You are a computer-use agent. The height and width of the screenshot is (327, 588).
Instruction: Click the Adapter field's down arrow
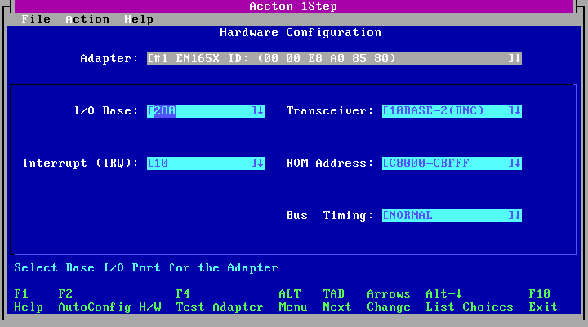(517, 59)
